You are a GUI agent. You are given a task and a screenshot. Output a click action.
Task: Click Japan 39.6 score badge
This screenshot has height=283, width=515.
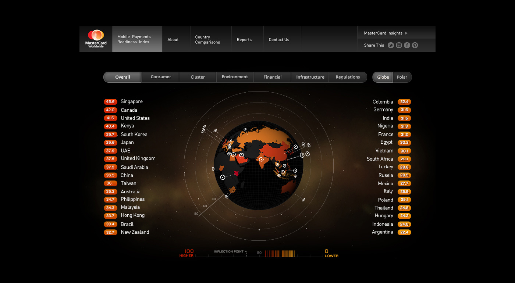(x=110, y=143)
